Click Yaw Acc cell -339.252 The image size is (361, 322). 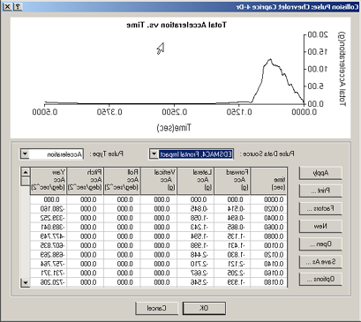(x=49, y=218)
